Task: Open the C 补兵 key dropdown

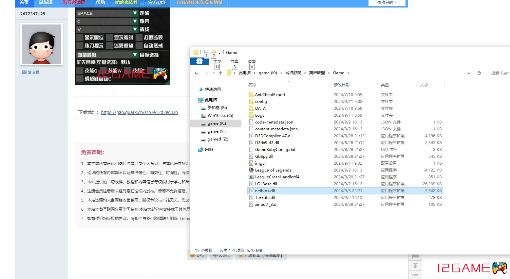Action: (135, 21)
